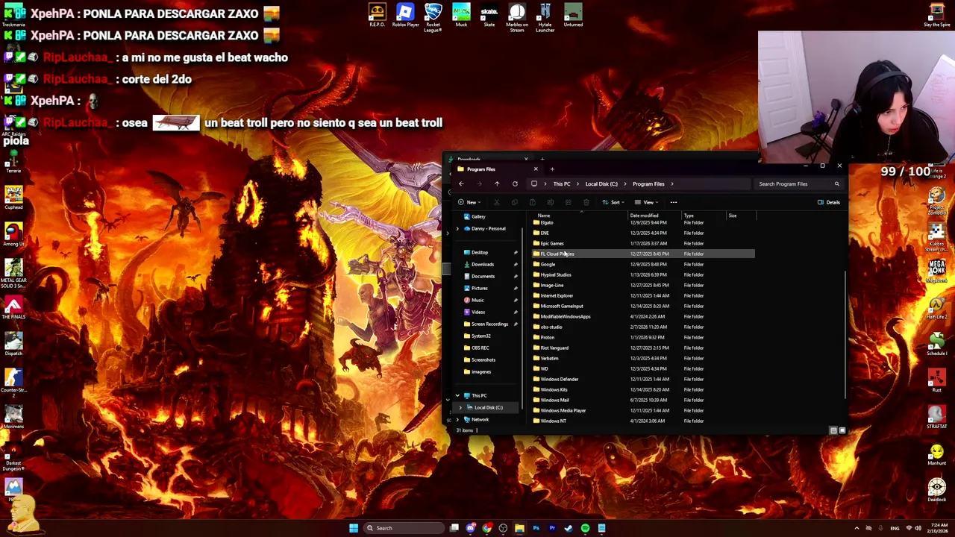Toggle the Details pane button
955x537 pixels.
coord(828,202)
